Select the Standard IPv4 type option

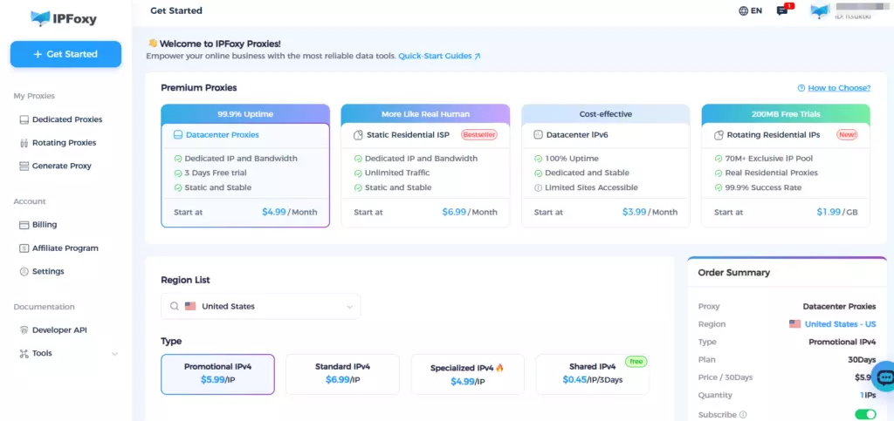click(342, 373)
